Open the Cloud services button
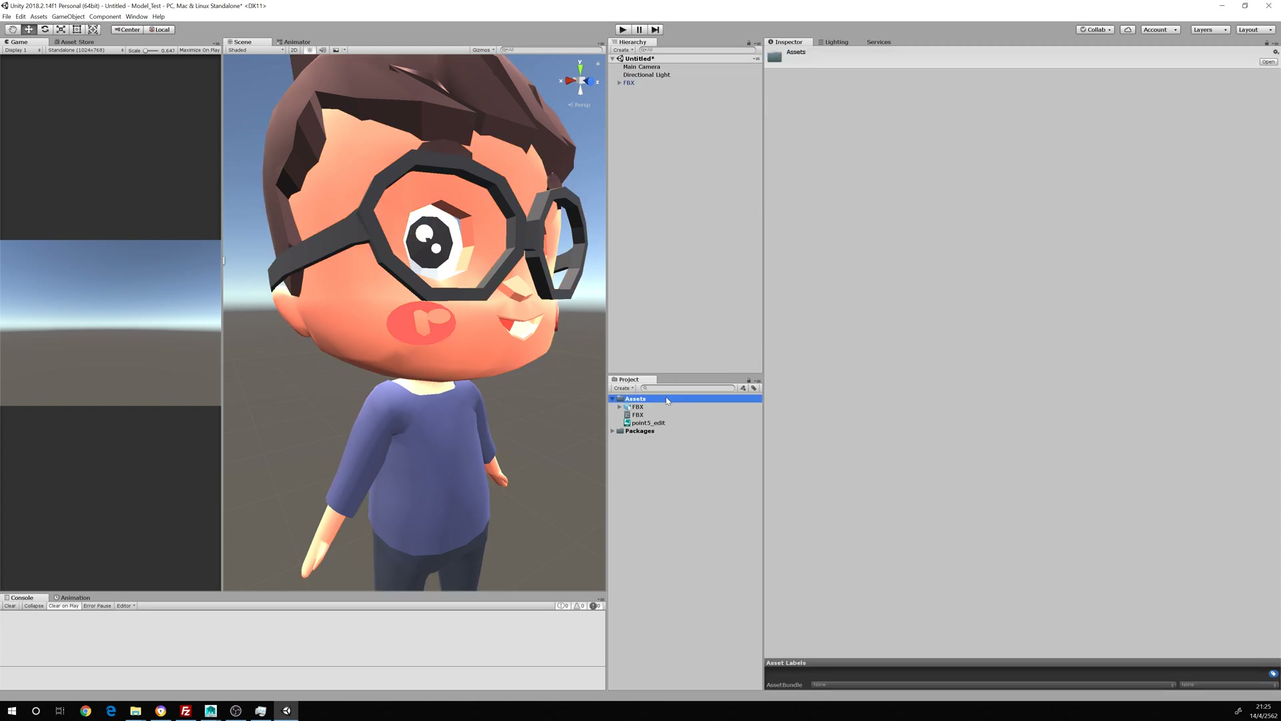 pos(1128,29)
